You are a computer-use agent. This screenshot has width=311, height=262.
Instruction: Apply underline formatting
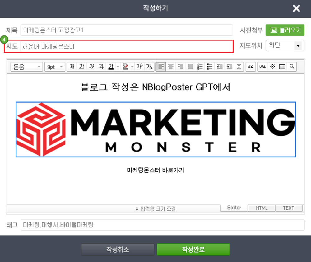[82, 67]
